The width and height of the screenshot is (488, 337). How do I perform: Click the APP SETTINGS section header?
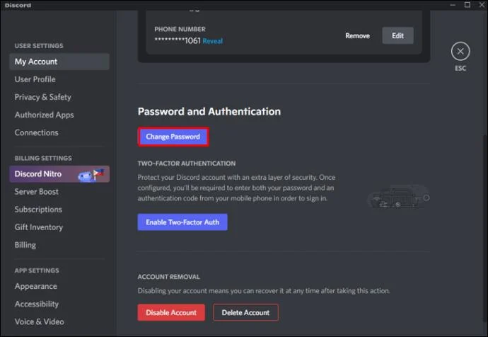click(37, 270)
